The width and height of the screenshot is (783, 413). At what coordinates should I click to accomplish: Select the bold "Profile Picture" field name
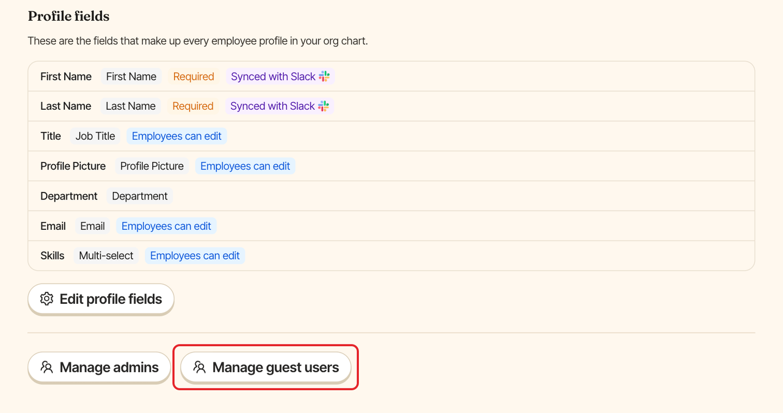(73, 166)
